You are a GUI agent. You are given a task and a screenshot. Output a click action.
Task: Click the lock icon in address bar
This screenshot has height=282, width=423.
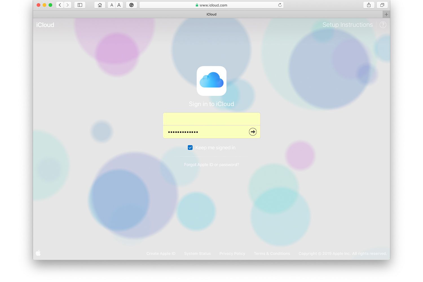197,5
